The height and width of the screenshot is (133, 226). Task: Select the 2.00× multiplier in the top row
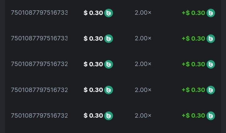click(143, 13)
